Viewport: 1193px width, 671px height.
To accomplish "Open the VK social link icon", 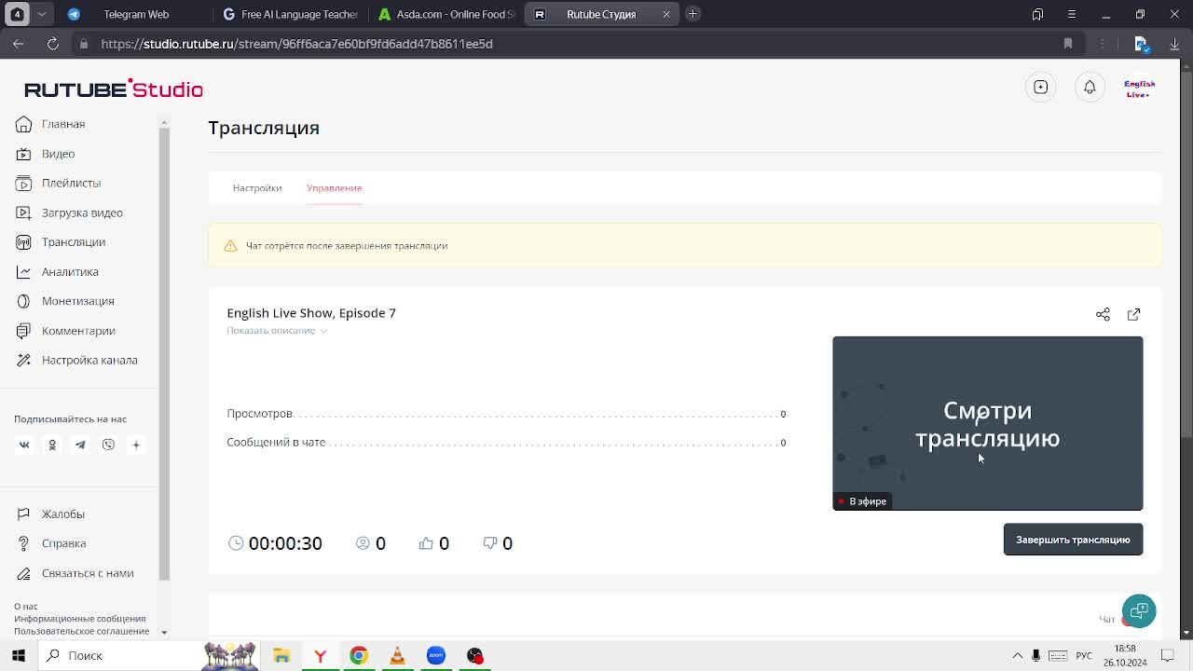I will tap(24, 445).
